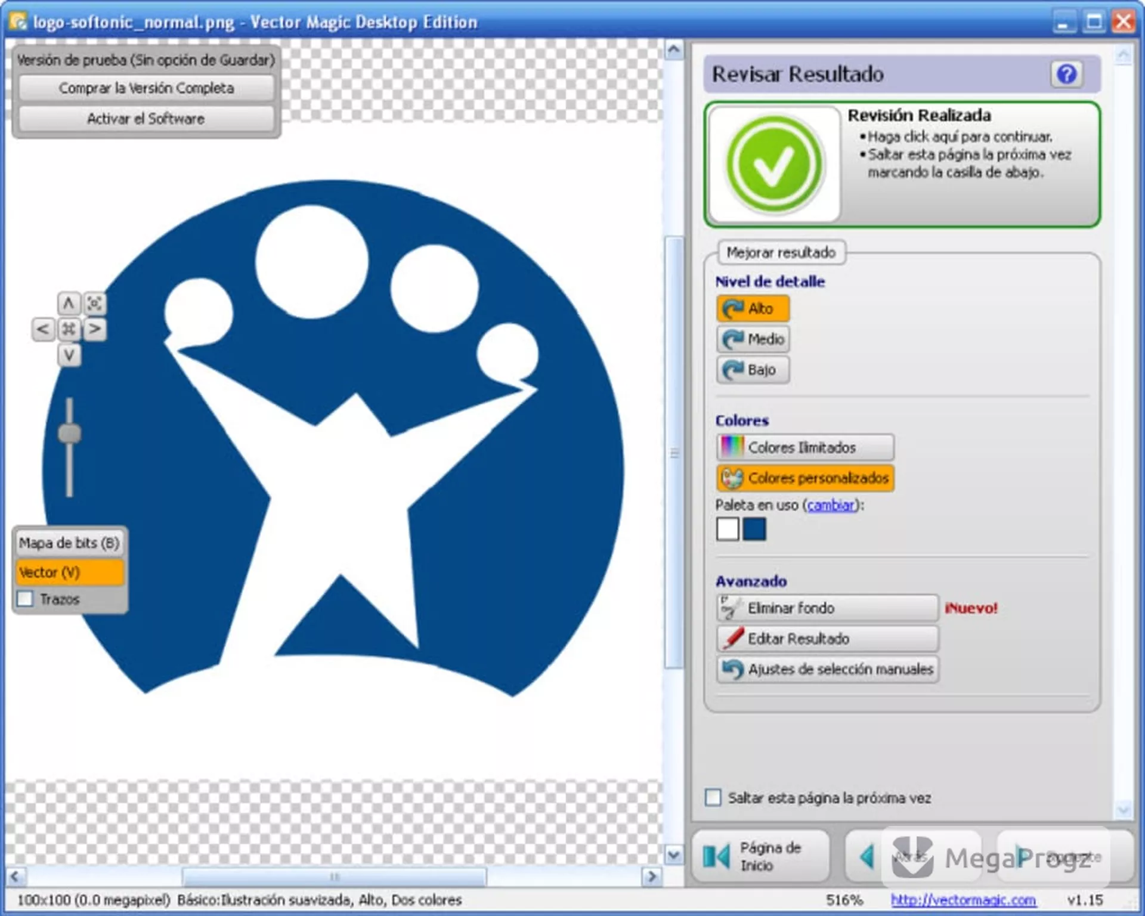Click the ¡Nuevo! label
This screenshot has height=916, width=1145.
[x=971, y=608]
